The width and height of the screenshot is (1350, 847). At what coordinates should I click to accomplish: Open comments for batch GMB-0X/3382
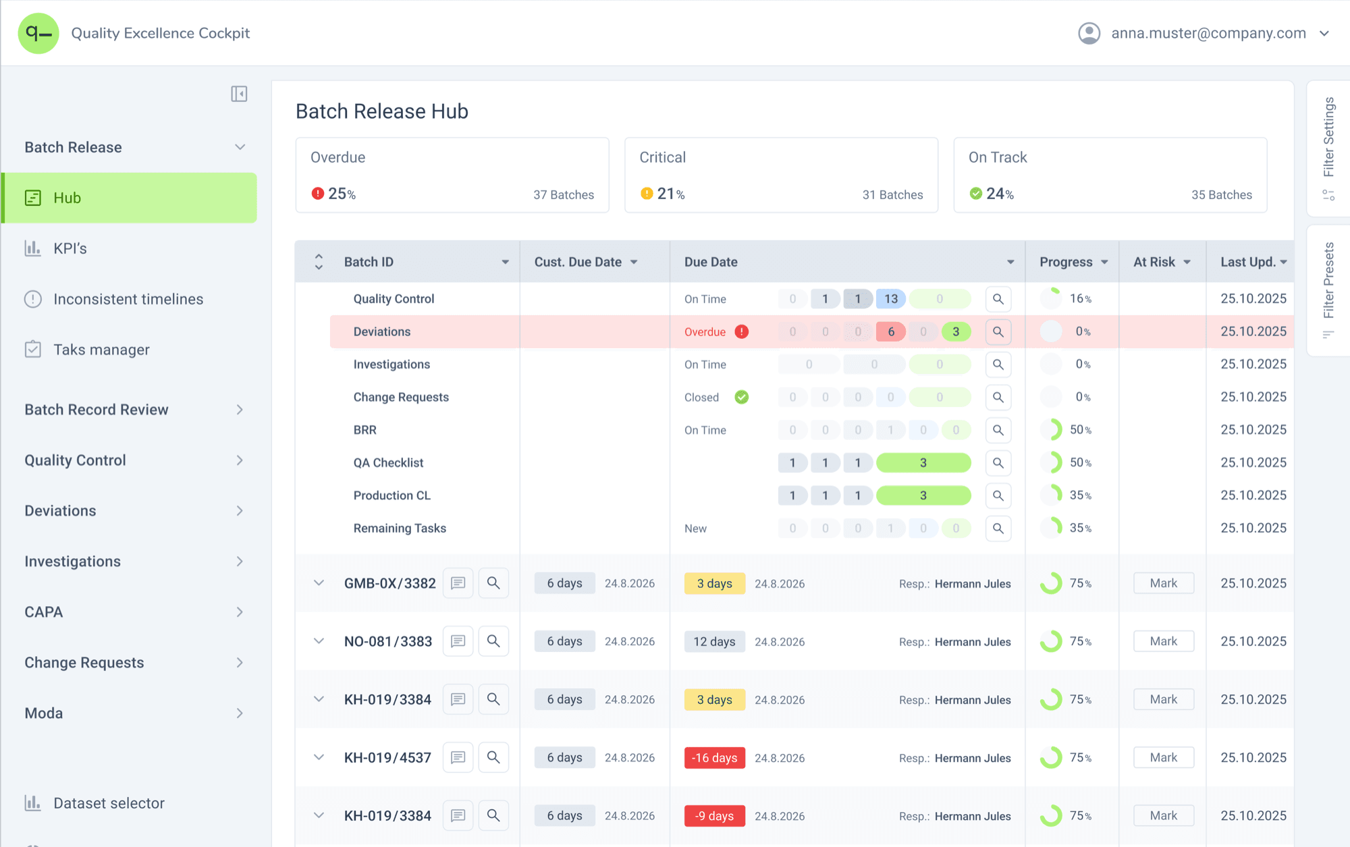pyautogui.click(x=458, y=583)
